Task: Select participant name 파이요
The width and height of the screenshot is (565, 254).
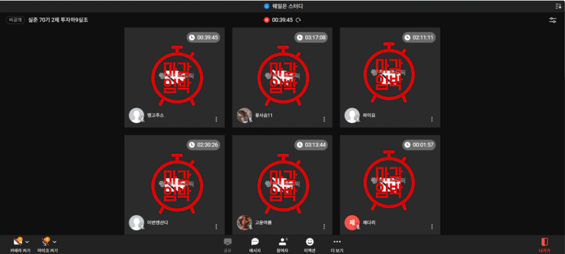Action: pyautogui.click(x=369, y=116)
